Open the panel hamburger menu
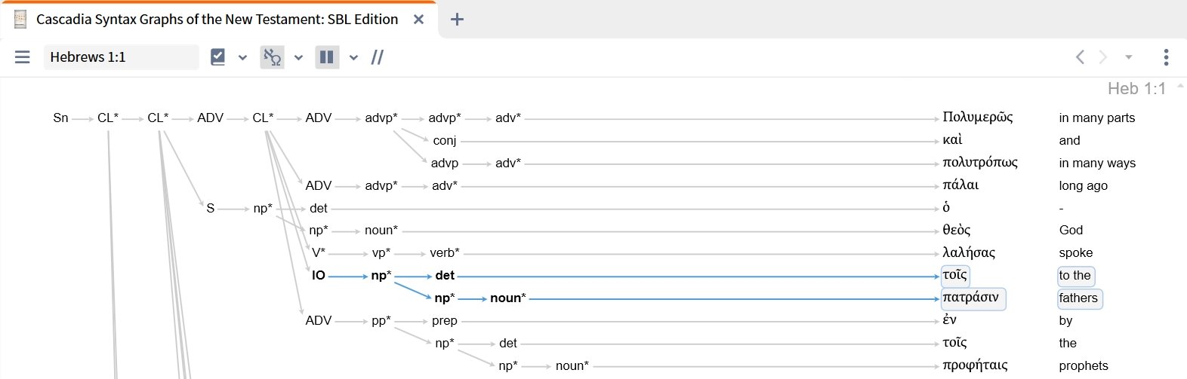 pos(23,57)
